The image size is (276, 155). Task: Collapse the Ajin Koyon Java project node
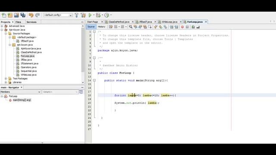2,30
